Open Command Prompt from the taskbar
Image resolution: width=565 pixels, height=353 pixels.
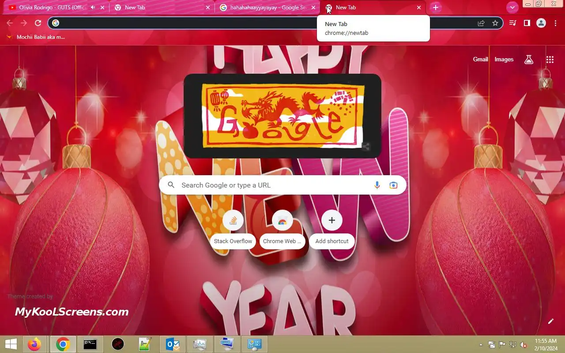90,344
